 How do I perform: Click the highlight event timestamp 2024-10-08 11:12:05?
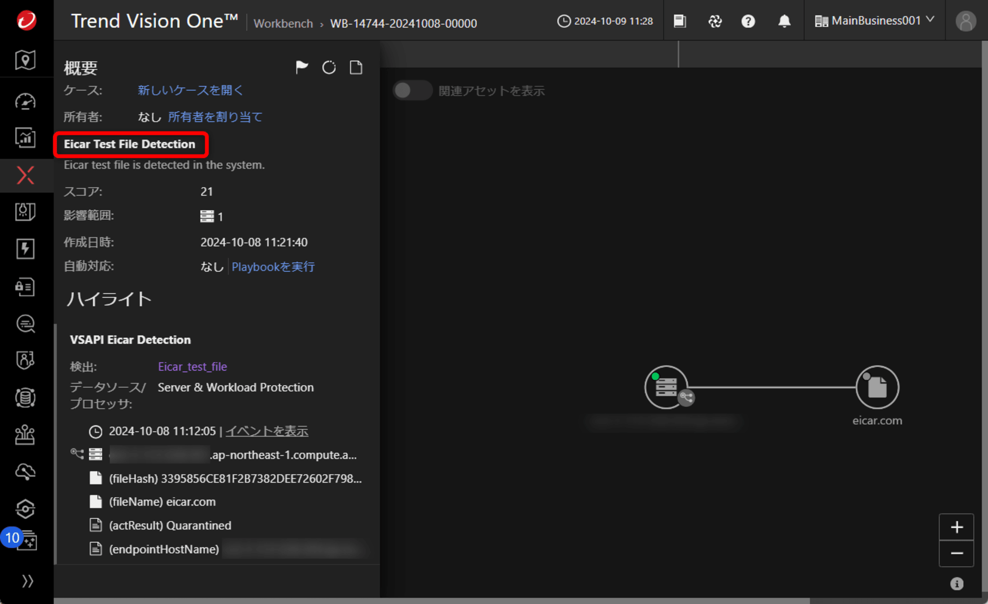(x=162, y=431)
